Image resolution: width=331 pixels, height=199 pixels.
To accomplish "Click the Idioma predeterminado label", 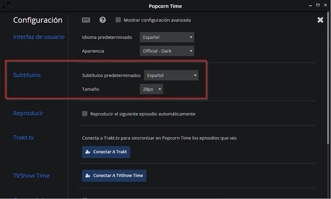I will (x=107, y=37).
